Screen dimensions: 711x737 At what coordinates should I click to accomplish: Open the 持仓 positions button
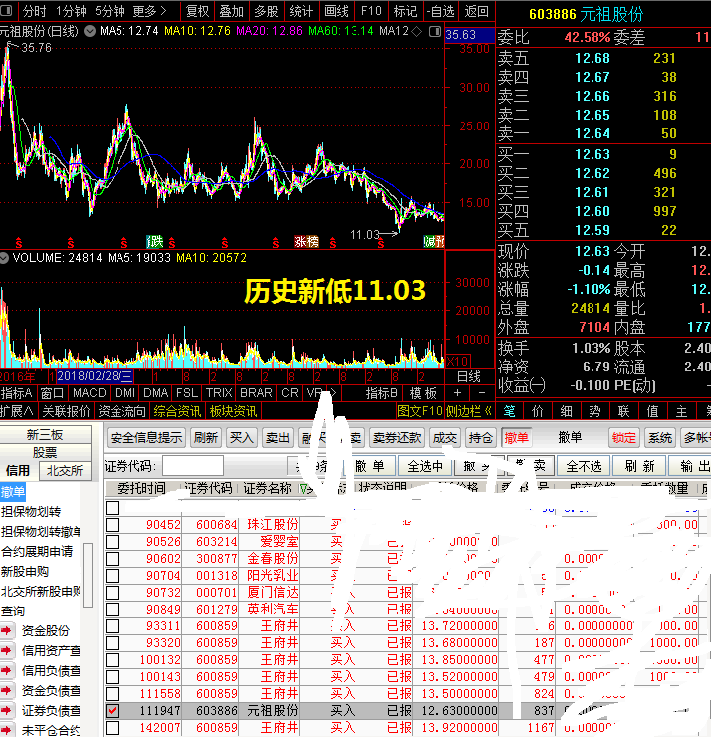[480, 438]
